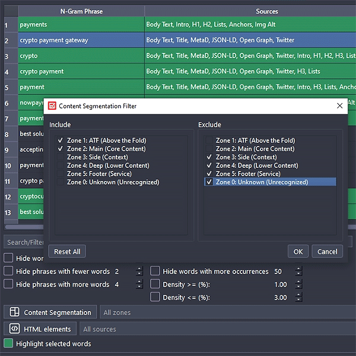Confirm the filter with OK button
The image size is (356, 356).
pos(298,252)
